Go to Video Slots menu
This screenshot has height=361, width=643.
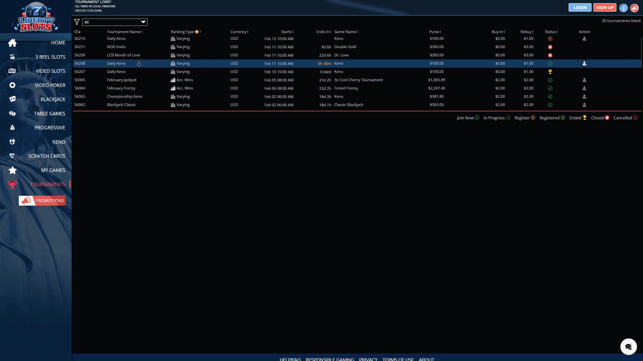click(50, 71)
